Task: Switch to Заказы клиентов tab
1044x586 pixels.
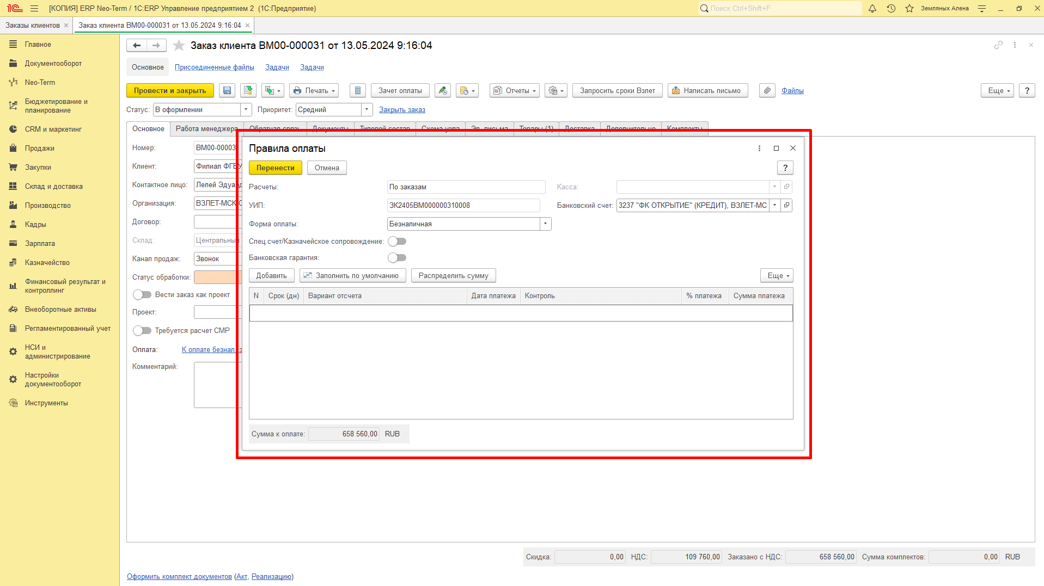Action: [x=33, y=25]
